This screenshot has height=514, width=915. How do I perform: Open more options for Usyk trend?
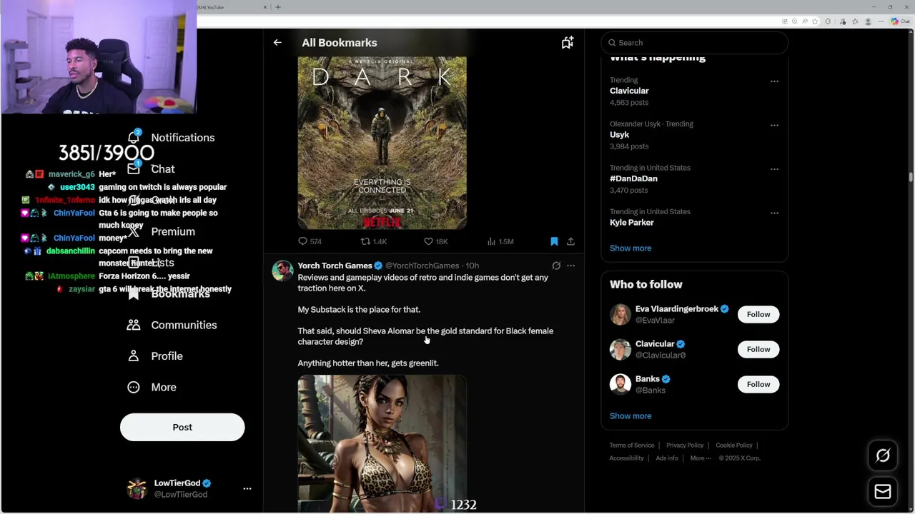[774, 125]
